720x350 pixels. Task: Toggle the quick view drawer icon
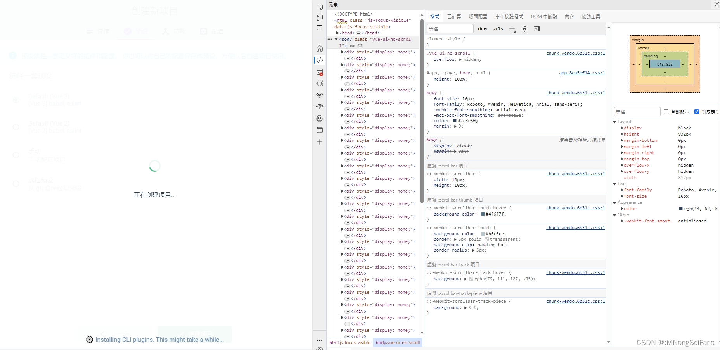(320, 28)
